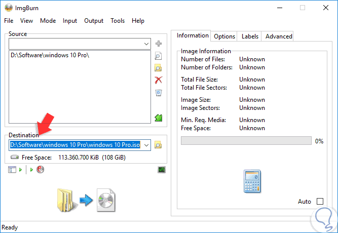Image resolution: width=338 pixels, height=233 pixels.
Task: Click the Number of Files Unknown value
Action: point(252,59)
